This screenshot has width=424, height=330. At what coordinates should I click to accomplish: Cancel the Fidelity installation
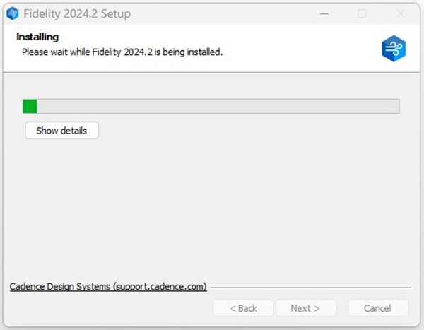[x=378, y=308]
